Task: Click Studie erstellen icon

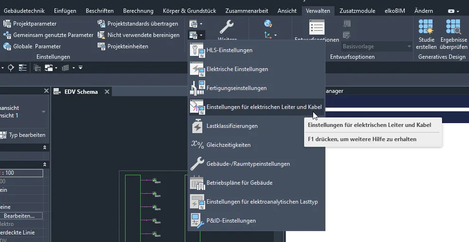Action: pyautogui.click(x=426, y=27)
